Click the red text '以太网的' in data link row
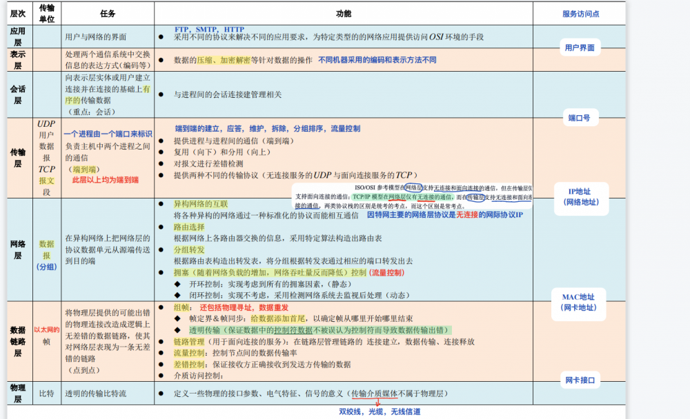 pos(47,329)
